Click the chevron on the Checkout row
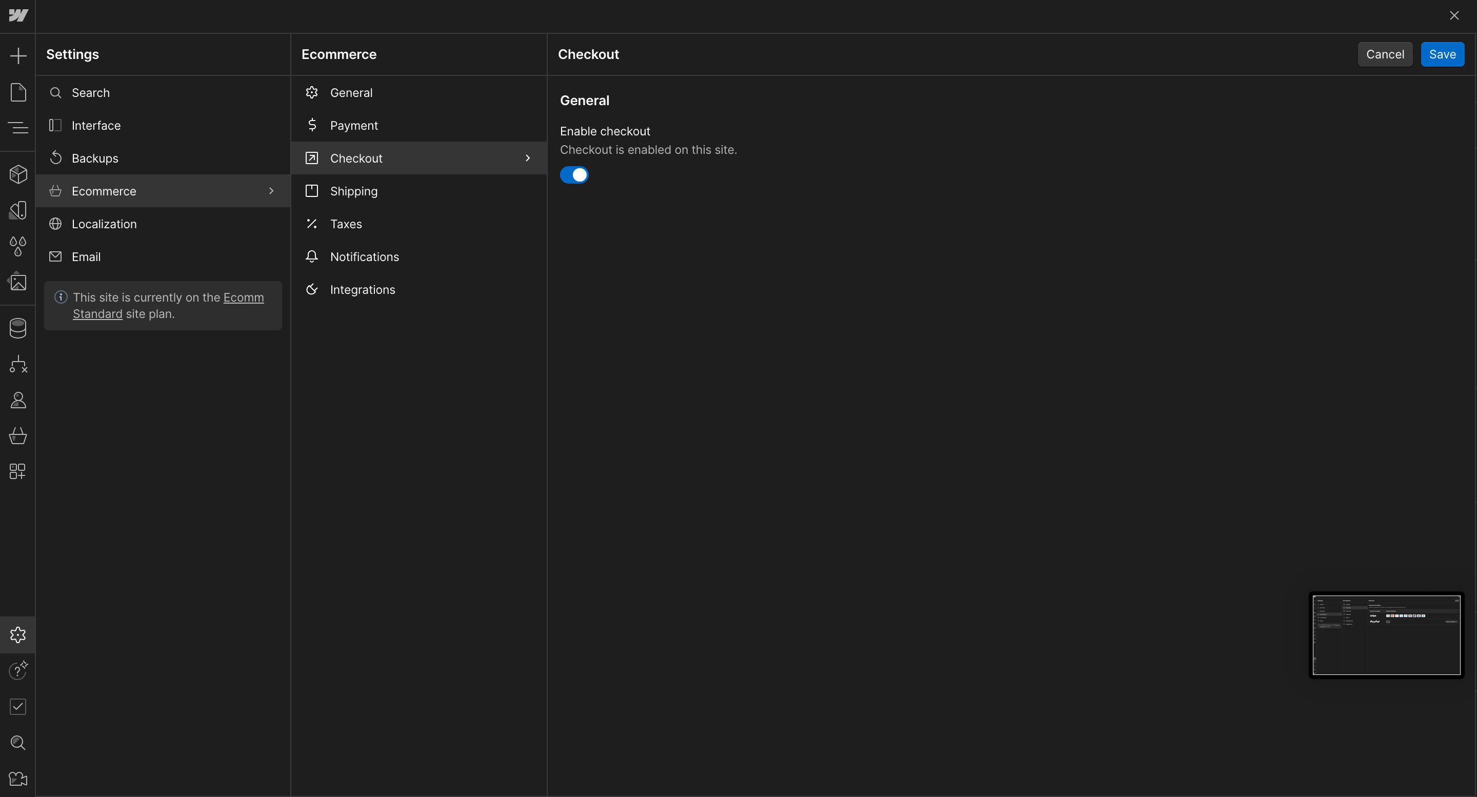The width and height of the screenshot is (1477, 797). tap(528, 158)
